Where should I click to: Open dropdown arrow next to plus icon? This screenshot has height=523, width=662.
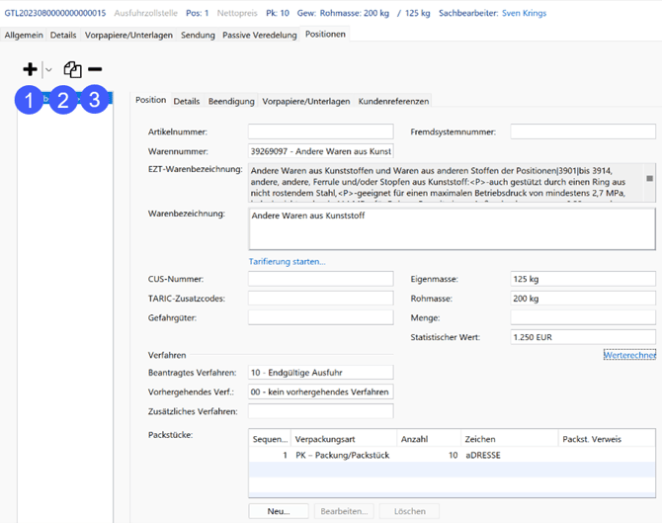(49, 70)
